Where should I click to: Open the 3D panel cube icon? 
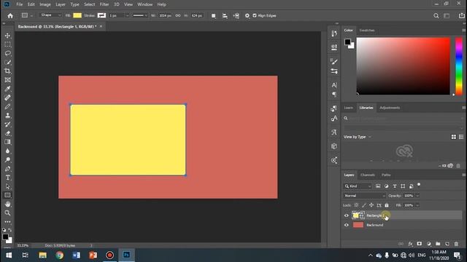pos(334,146)
